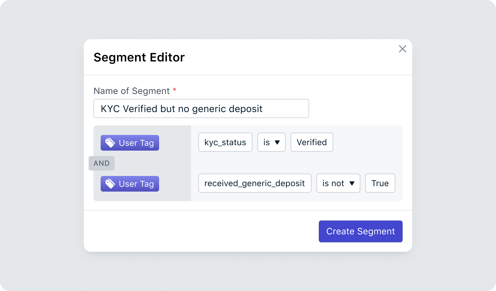
Task: Toggle the "is not" operator for received_generic_deposit
Action: (x=338, y=183)
